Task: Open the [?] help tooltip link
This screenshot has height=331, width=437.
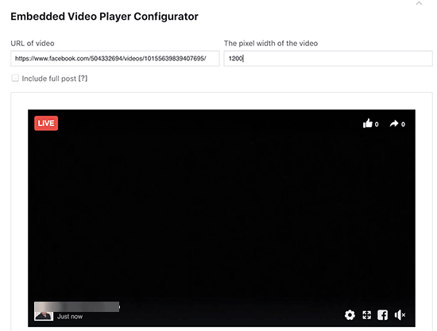Action: pyautogui.click(x=83, y=79)
